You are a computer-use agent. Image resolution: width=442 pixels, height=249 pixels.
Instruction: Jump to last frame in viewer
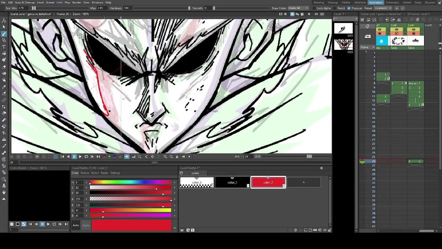click(98, 157)
